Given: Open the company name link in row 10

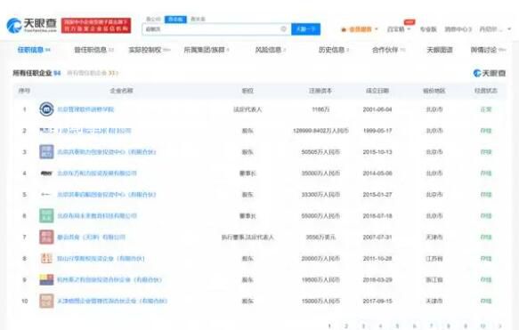Looking at the screenshot, I should click(x=112, y=302).
